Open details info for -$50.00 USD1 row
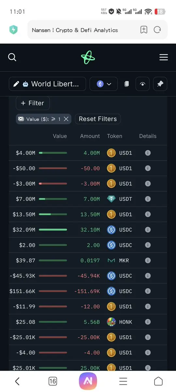 click(x=148, y=168)
